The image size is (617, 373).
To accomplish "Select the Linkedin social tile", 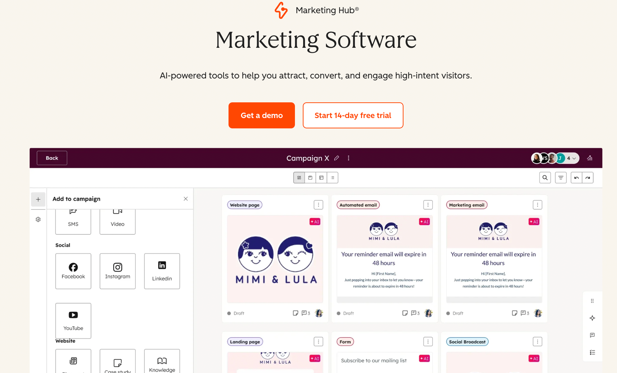I will pyautogui.click(x=162, y=271).
